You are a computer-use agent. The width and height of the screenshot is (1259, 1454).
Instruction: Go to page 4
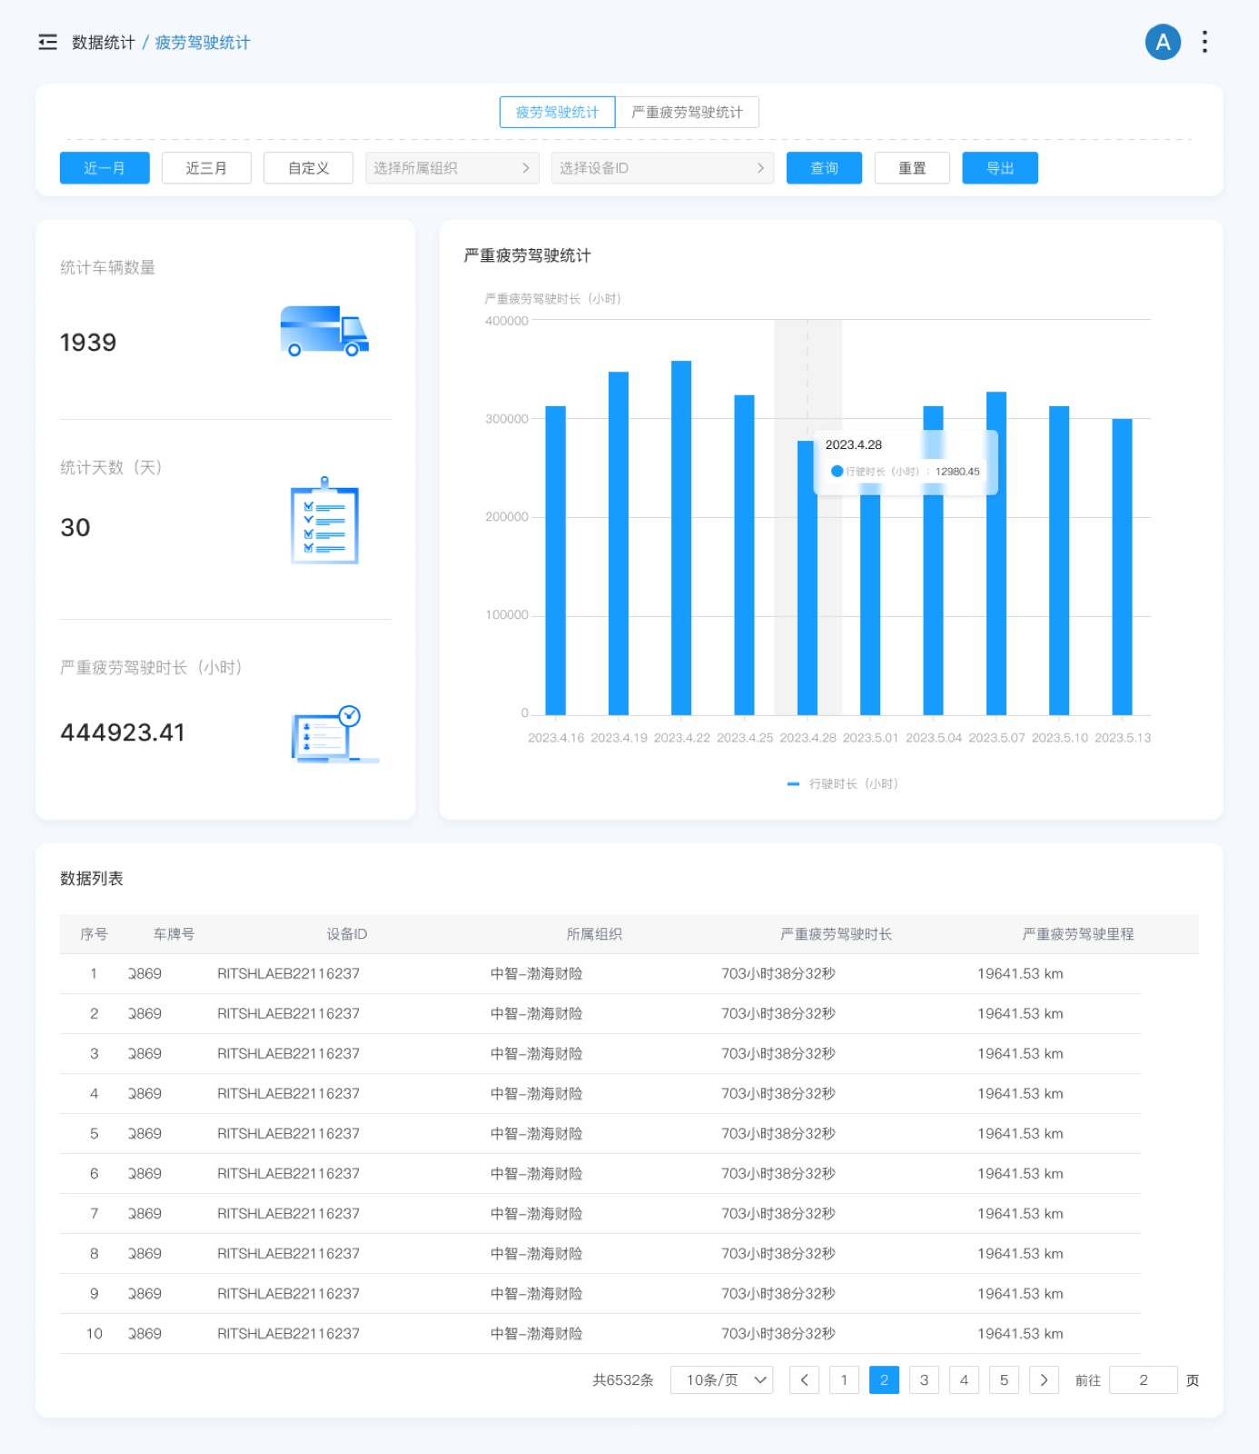(964, 1380)
